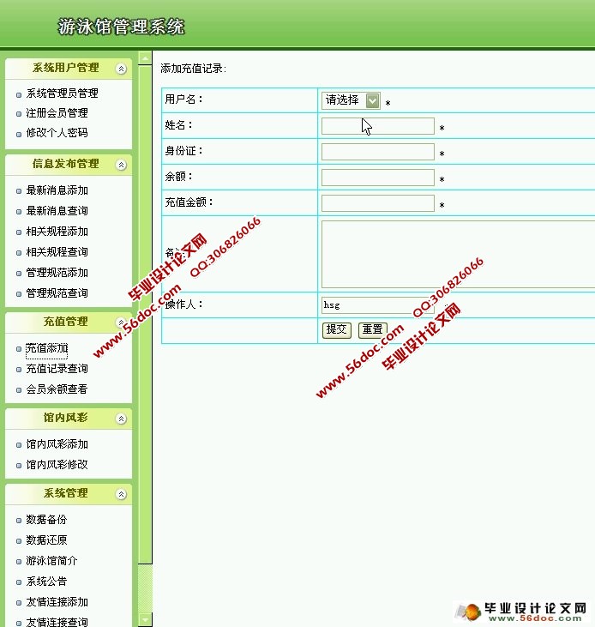Reset the form with 重置 button

tap(372, 330)
